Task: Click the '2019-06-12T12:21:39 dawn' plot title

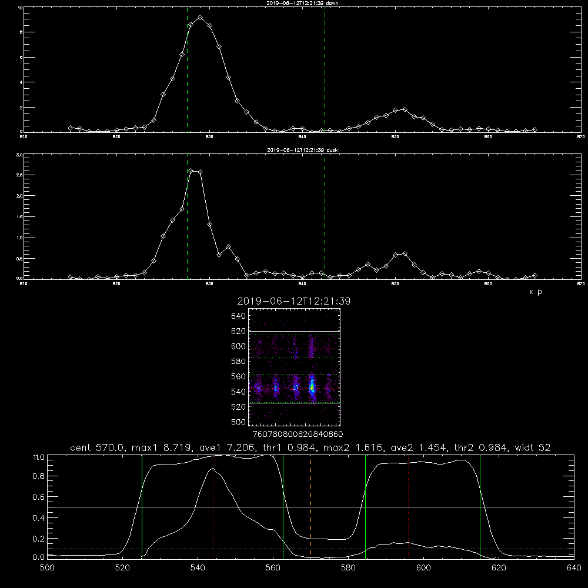Action: (x=302, y=3)
